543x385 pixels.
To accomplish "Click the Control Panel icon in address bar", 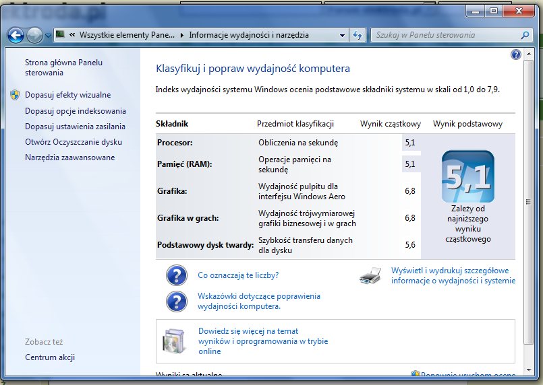I will [60, 34].
